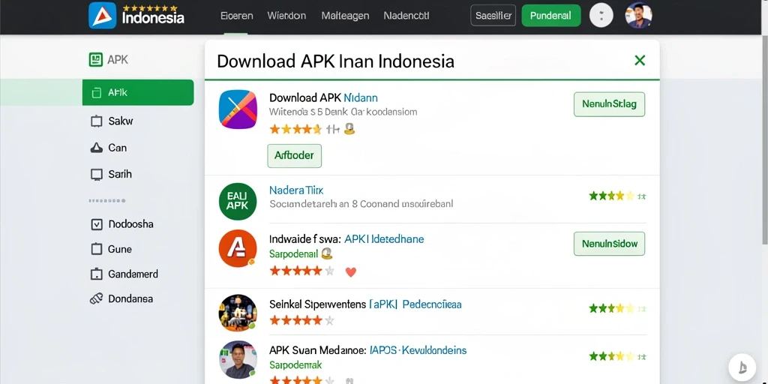The image size is (768, 384).
Task: Click the Nenulnsidow button
Action: [x=609, y=244]
